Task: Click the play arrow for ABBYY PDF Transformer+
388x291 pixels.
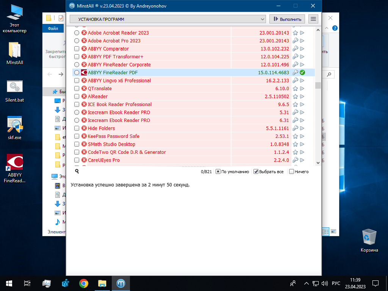Action: pos(302,57)
